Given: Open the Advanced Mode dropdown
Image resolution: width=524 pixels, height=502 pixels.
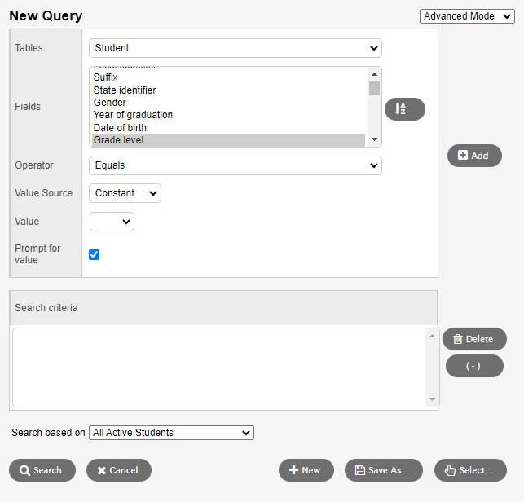Looking at the screenshot, I should coord(468,16).
